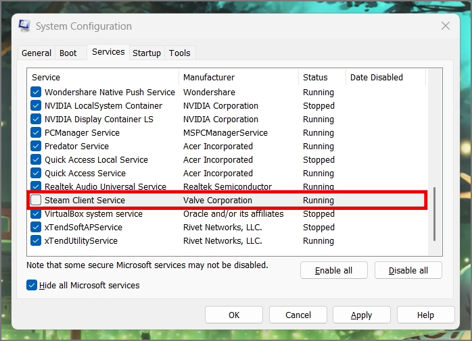Viewport: 472px width, 341px height.
Task: Uncheck xTendUtilityService checkbox
Action: point(36,240)
